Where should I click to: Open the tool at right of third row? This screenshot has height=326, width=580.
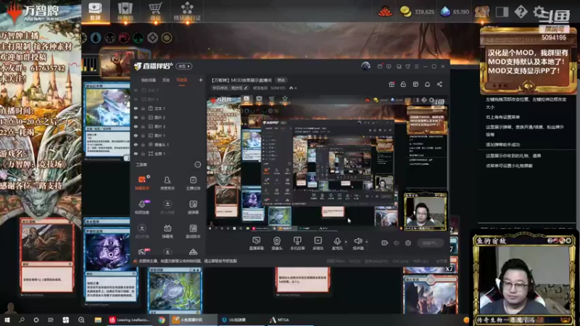point(193,231)
